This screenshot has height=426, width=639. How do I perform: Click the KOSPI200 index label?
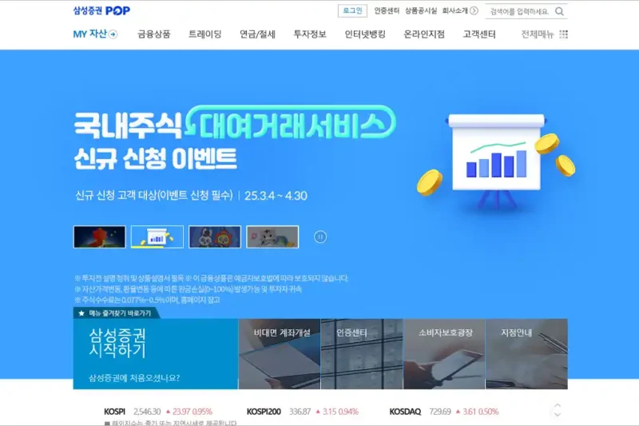[264, 412]
